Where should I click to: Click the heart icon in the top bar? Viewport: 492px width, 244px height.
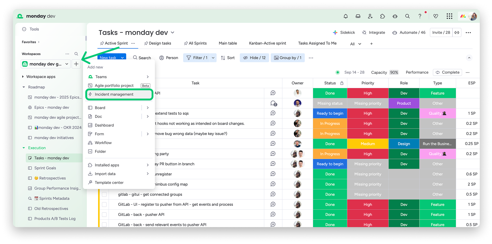point(436,16)
